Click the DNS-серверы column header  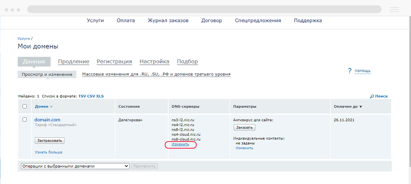pos(185,107)
